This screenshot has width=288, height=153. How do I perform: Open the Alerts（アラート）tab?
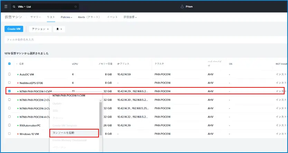[90, 17]
